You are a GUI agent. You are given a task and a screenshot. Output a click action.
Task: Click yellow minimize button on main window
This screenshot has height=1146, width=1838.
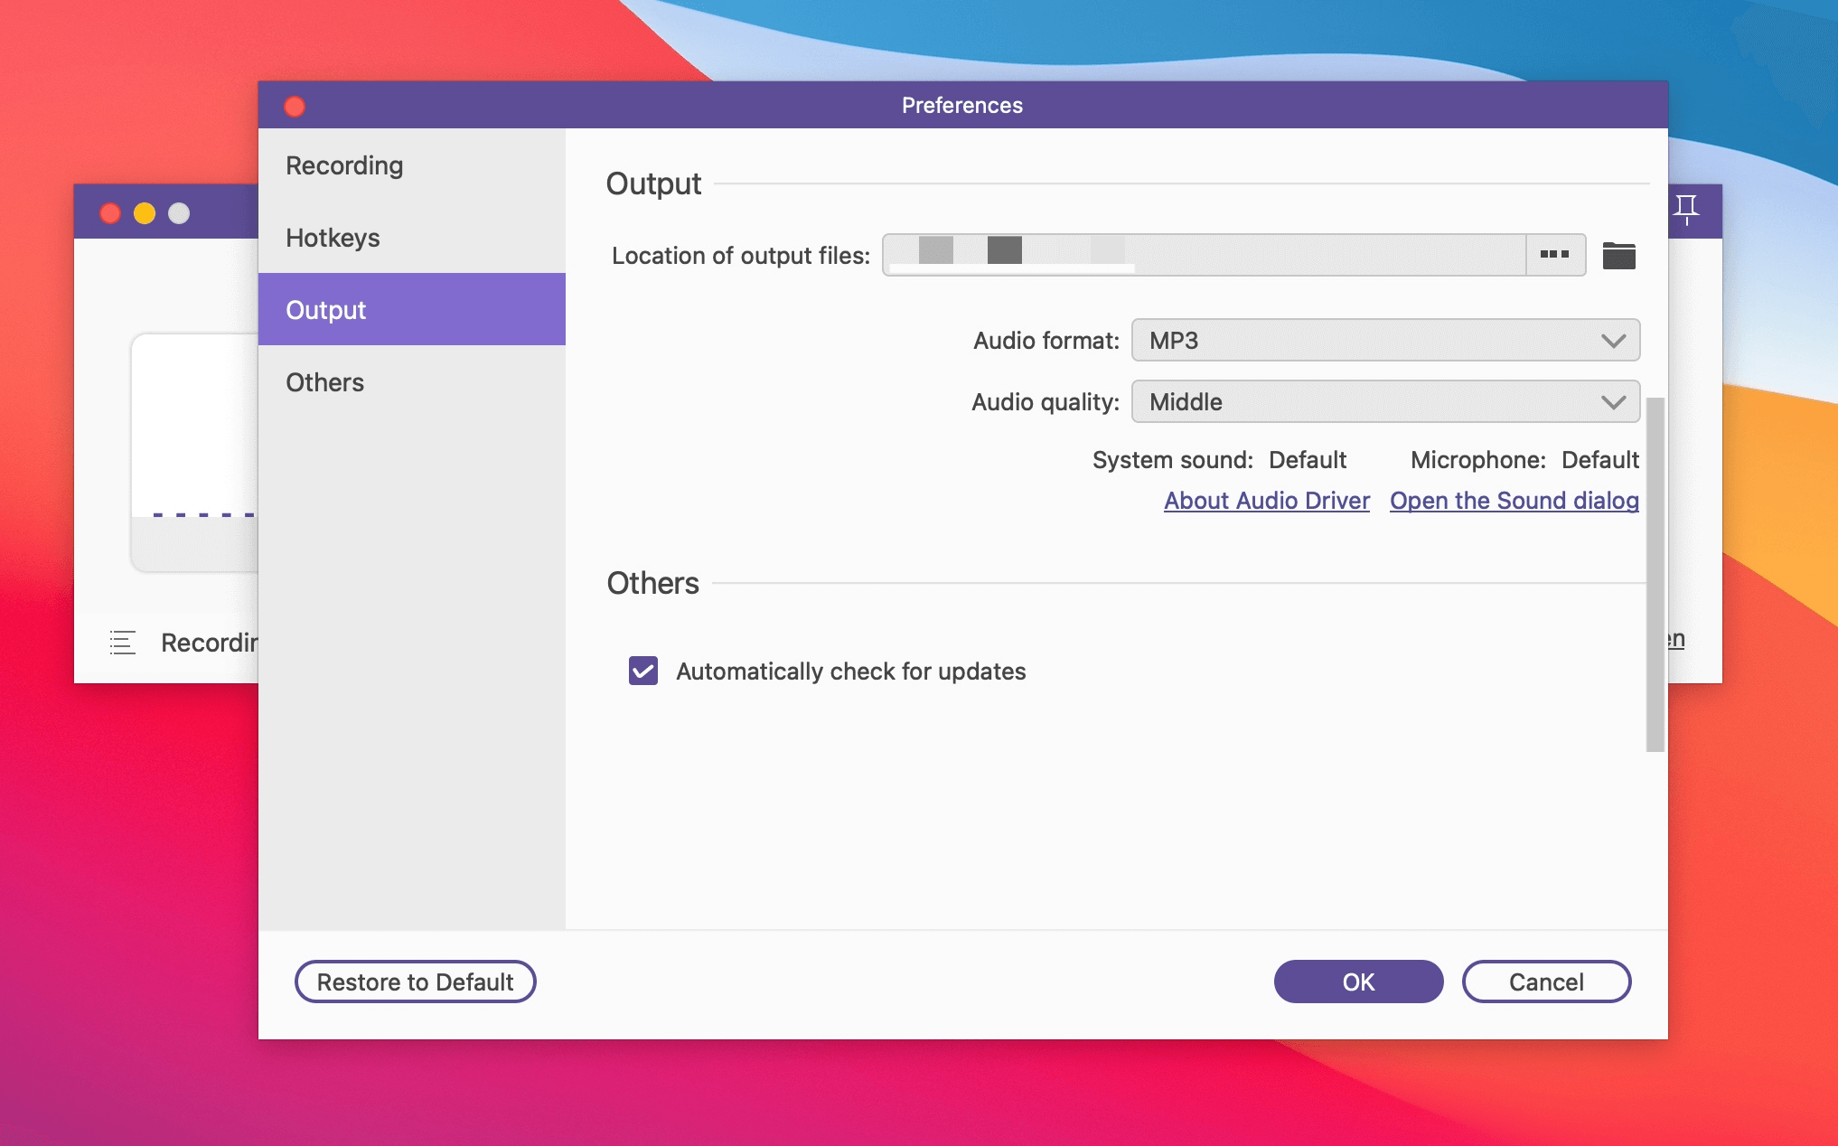click(145, 213)
